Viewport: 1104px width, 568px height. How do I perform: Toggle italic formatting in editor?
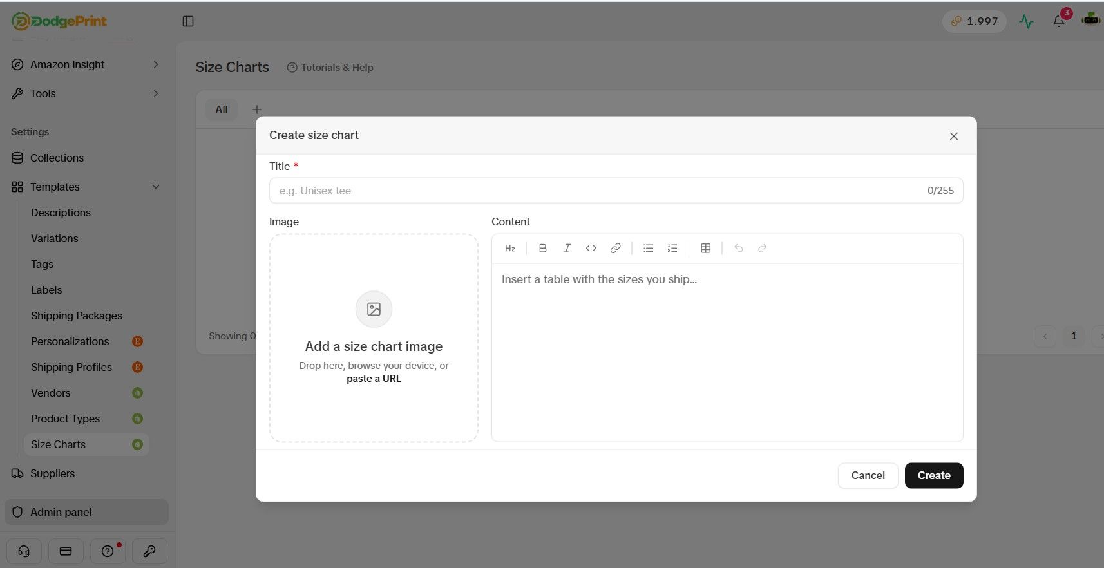click(567, 249)
